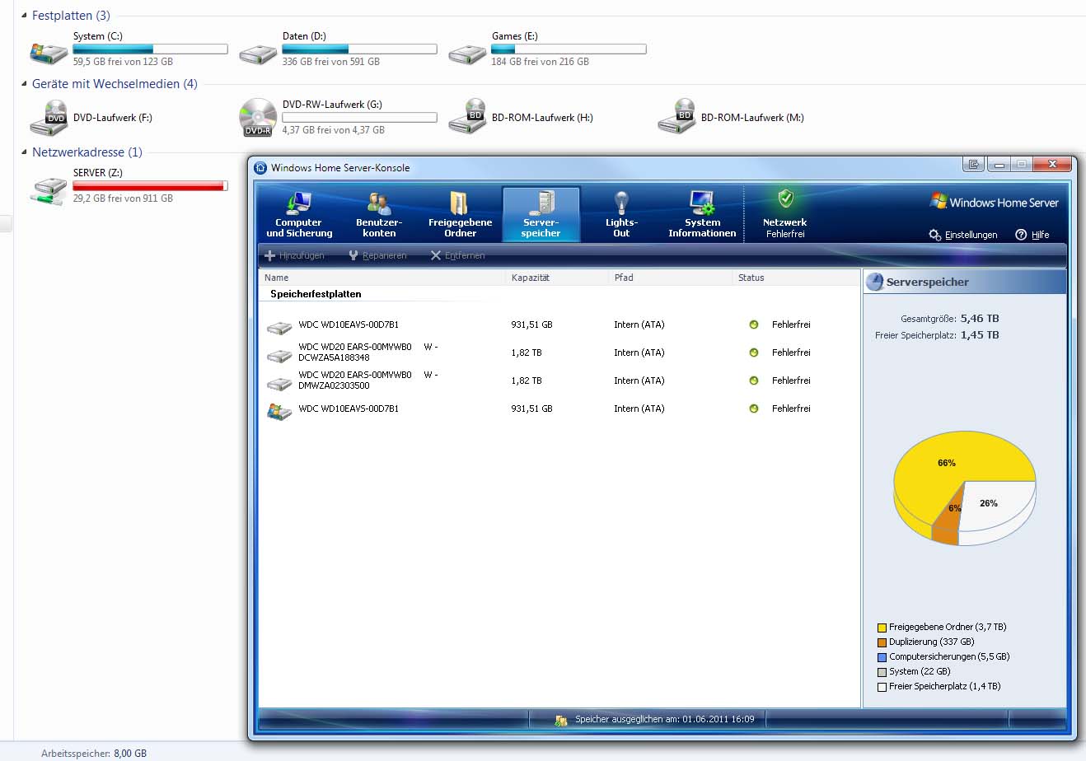Select the System (C:) drive icon

coord(49,51)
